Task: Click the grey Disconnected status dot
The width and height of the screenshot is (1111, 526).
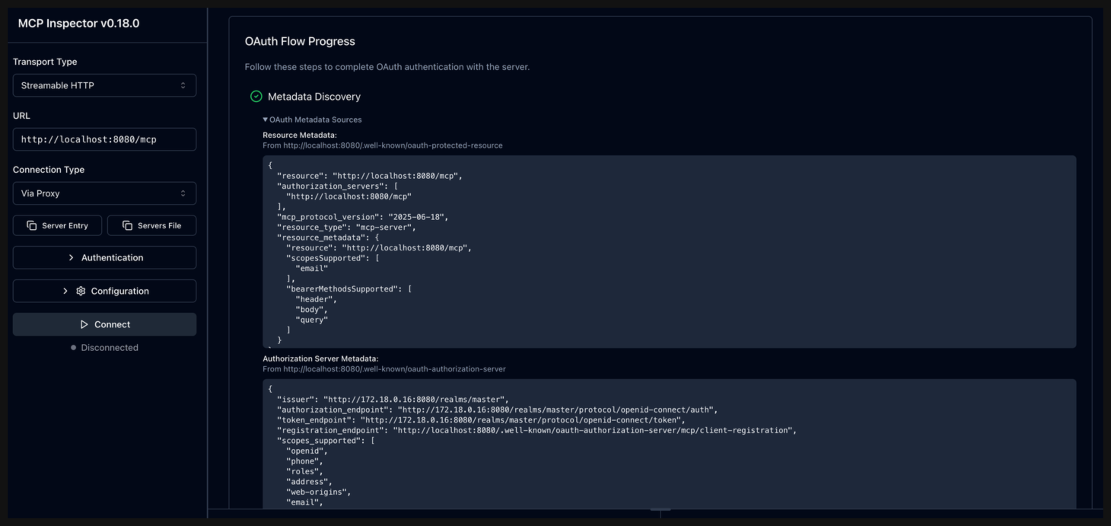Action: click(x=73, y=347)
